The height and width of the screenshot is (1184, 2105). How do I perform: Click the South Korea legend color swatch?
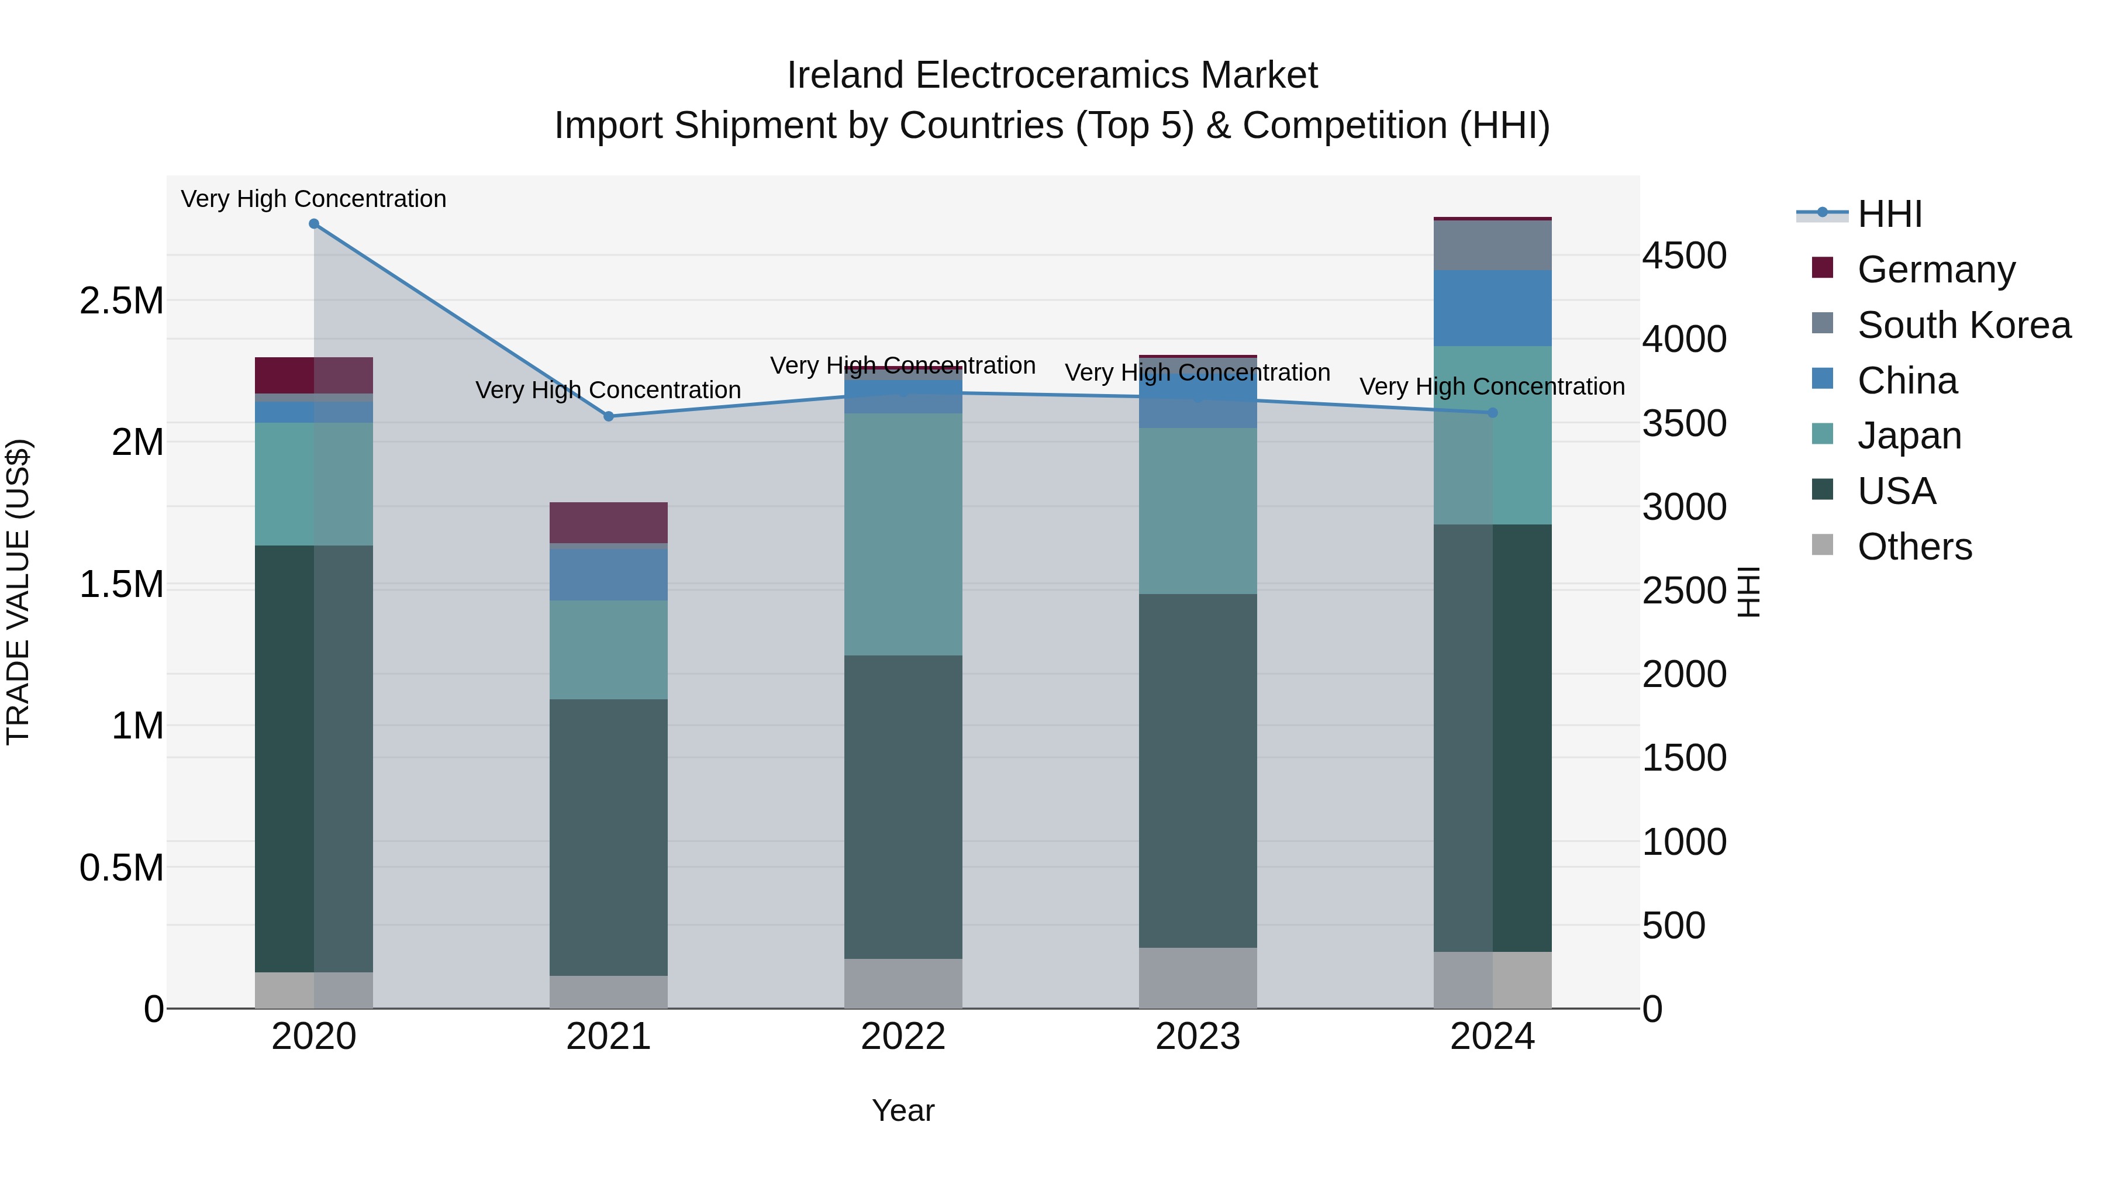pyautogui.click(x=1822, y=323)
